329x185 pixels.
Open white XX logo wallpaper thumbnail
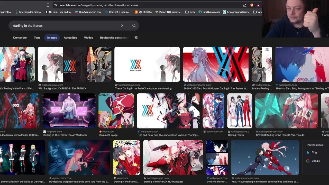[x=147, y=64]
